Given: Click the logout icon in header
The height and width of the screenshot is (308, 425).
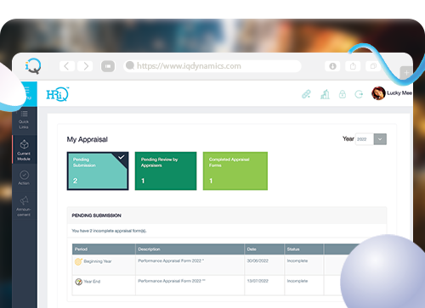Looking at the screenshot, I should point(359,94).
